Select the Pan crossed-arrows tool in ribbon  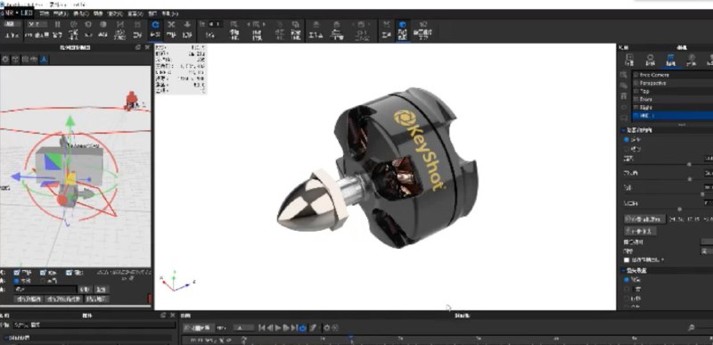point(171,29)
